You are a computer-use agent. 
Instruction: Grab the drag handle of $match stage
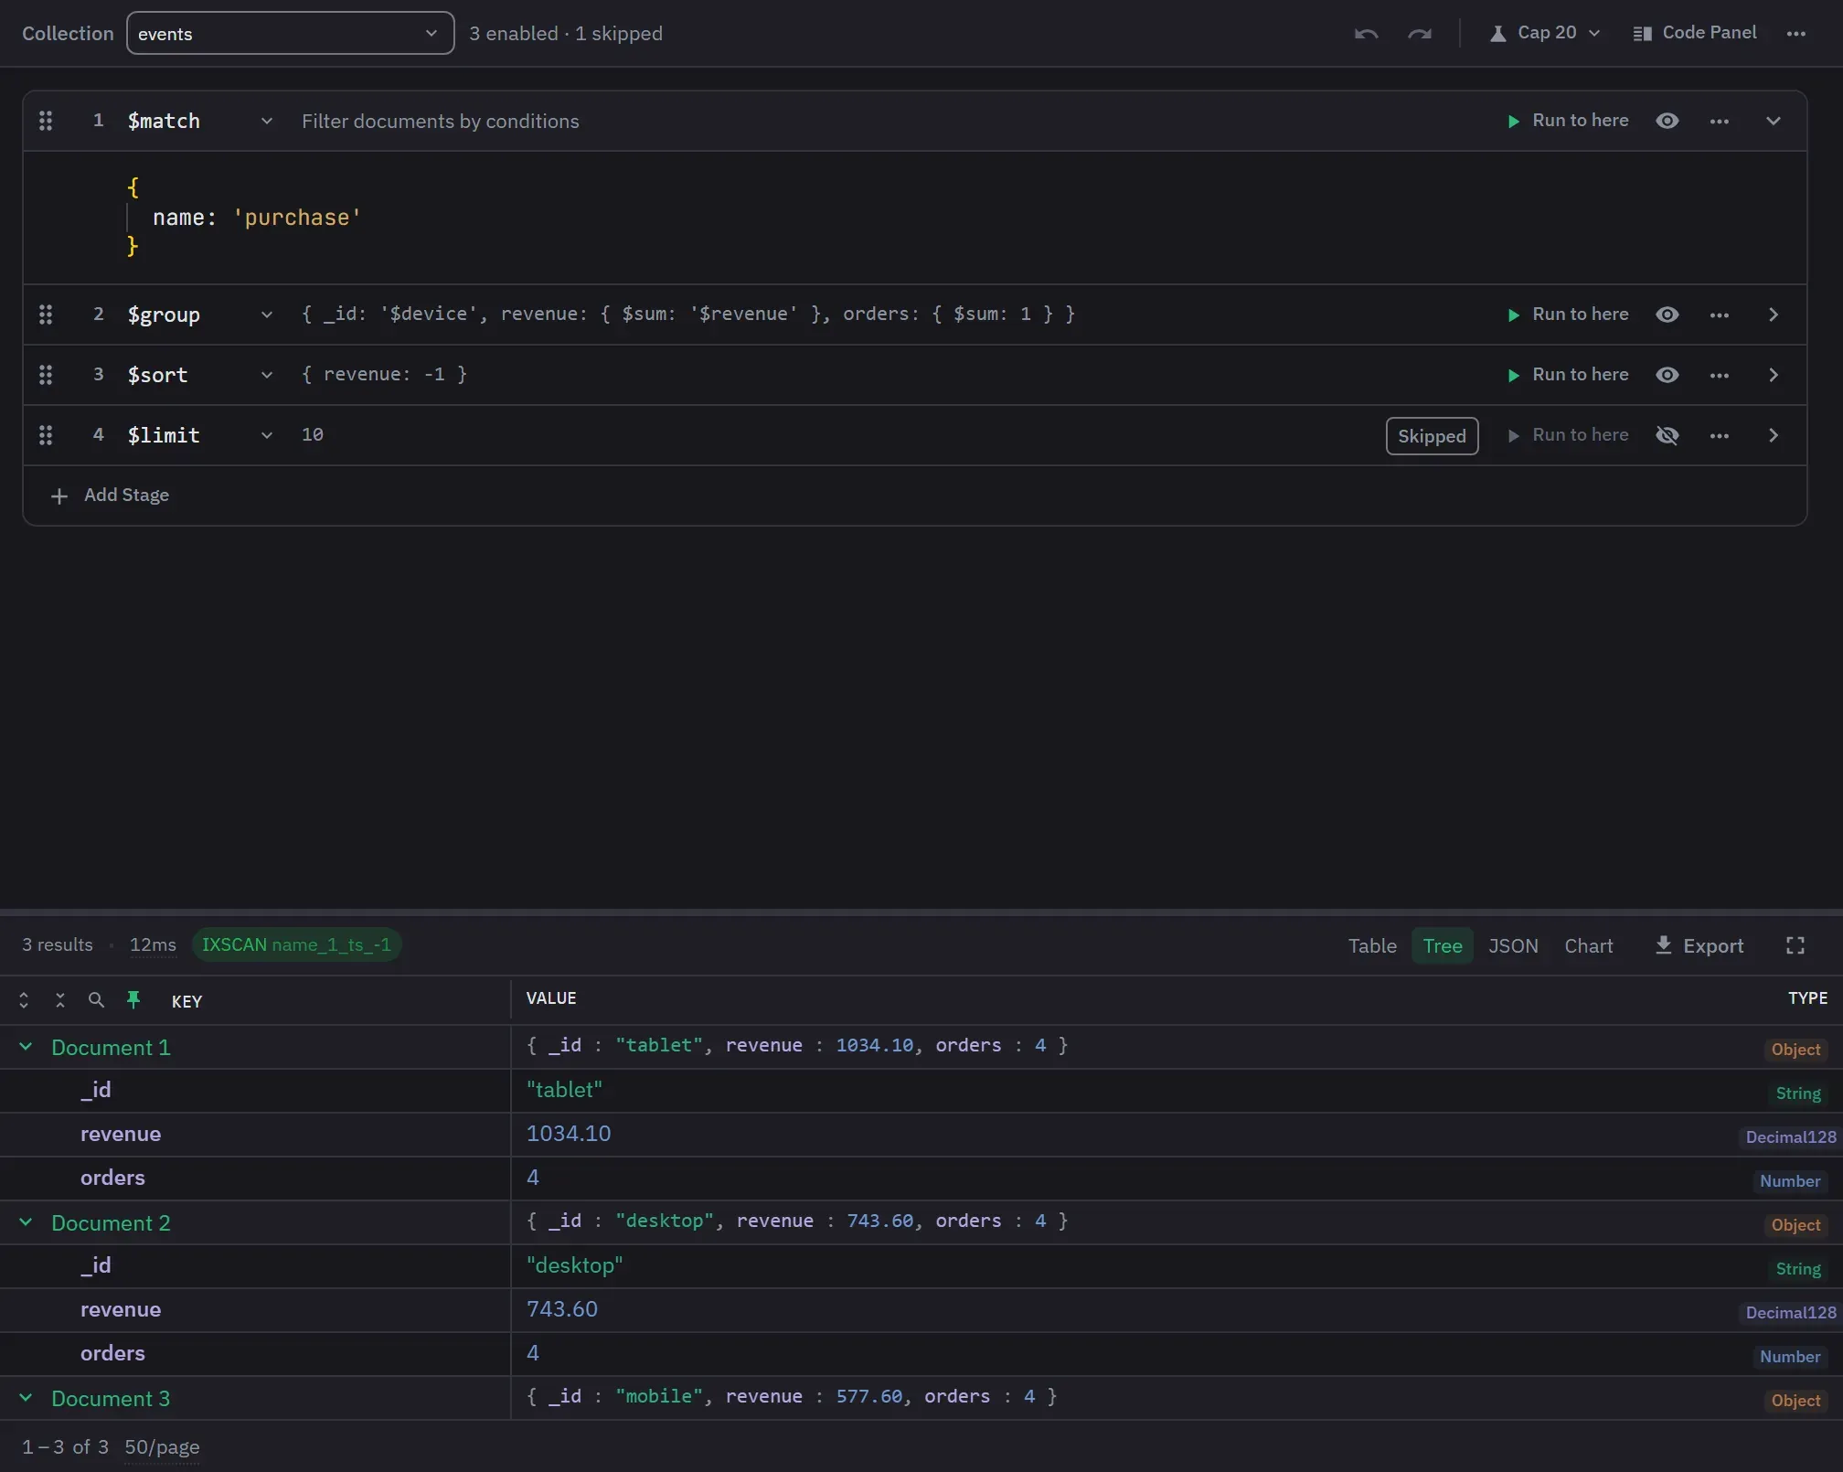46,121
